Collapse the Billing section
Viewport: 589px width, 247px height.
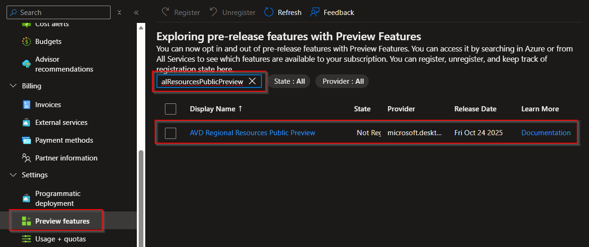pos(13,86)
